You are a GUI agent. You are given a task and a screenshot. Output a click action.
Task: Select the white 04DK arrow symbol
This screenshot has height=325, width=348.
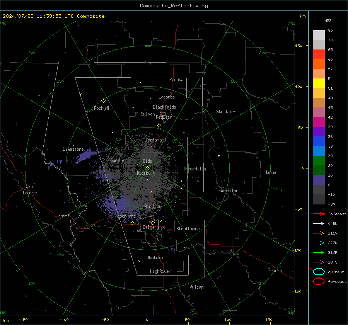[319, 223]
